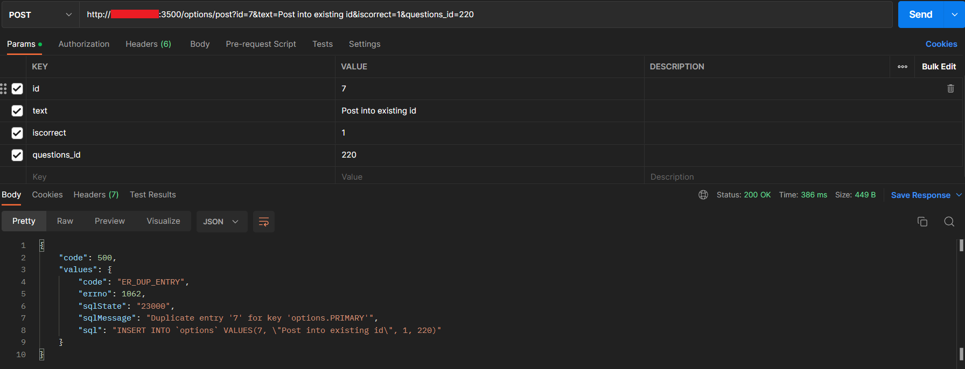Open the Test Results tab
Viewport: 965px width, 369px height.
coord(153,195)
